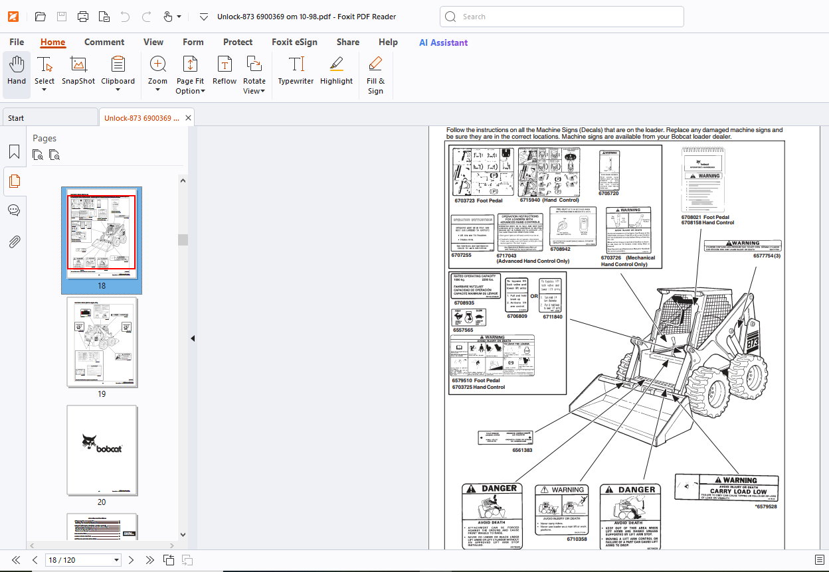Viewport: 829px width, 572px height.
Task: Toggle Reflow view
Action: (x=225, y=71)
